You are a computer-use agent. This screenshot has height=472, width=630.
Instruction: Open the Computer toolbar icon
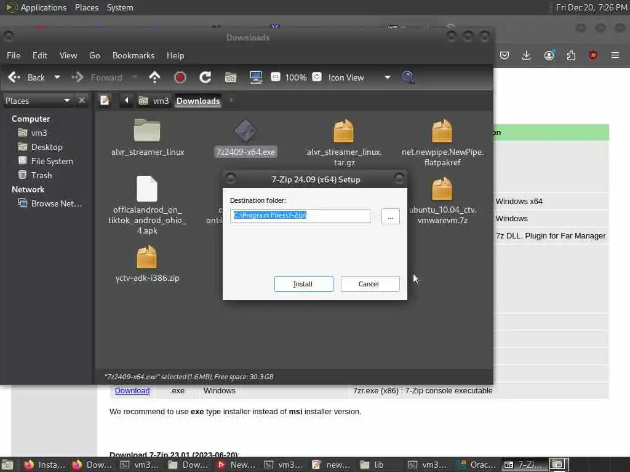tap(256, 77)
